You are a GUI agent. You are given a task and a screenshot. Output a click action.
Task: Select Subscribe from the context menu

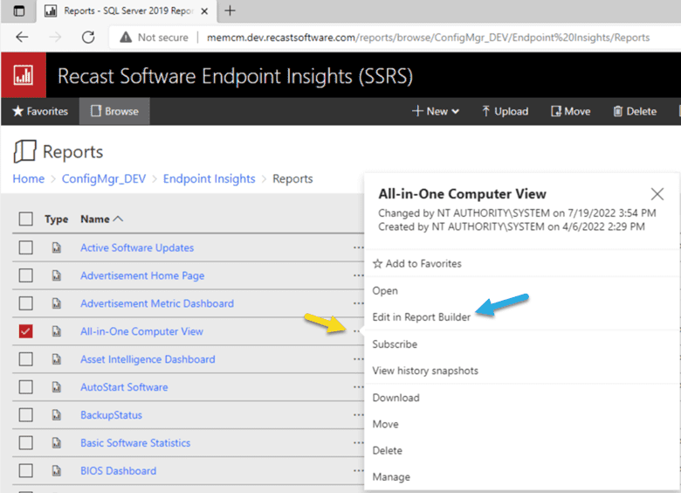click(395, 344)
